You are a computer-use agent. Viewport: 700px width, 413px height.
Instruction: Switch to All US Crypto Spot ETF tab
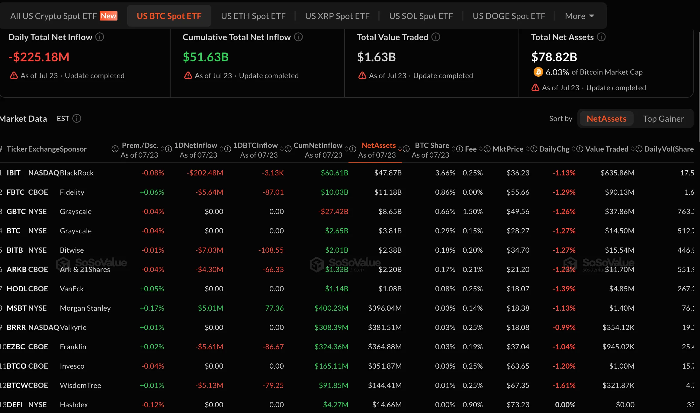64,16
